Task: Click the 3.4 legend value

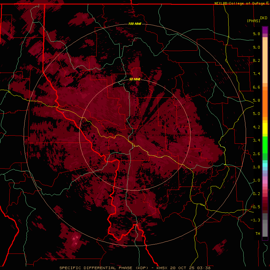Action: [256, 140]
